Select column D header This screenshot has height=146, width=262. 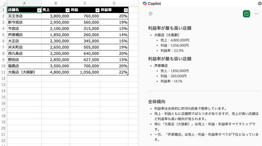pyautogui.click(x=114, y=3)
